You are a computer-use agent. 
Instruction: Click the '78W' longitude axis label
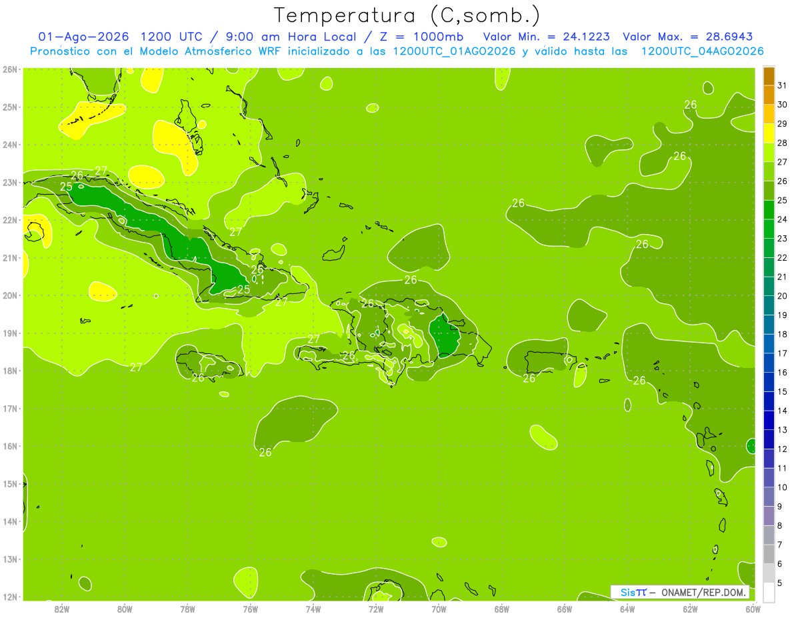point(187,609)
